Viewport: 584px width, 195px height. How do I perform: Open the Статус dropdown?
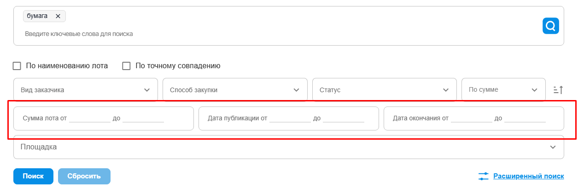coord(385,90)
